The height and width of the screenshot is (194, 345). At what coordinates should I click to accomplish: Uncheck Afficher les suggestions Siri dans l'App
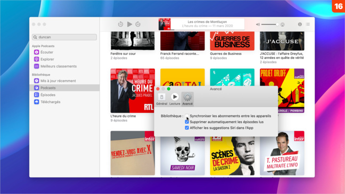coord(187,128)
